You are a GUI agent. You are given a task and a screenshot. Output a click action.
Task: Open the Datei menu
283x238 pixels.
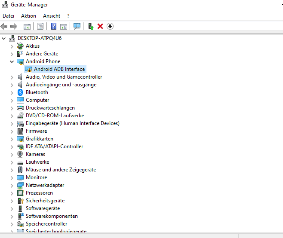[8, 16]
